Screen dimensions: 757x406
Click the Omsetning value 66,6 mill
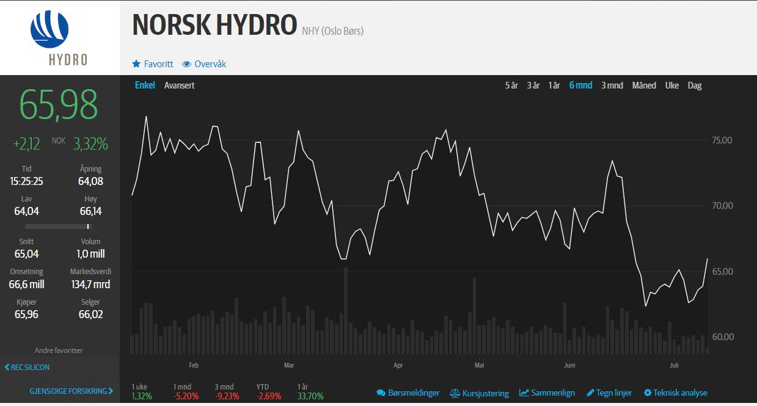[26, 284]
